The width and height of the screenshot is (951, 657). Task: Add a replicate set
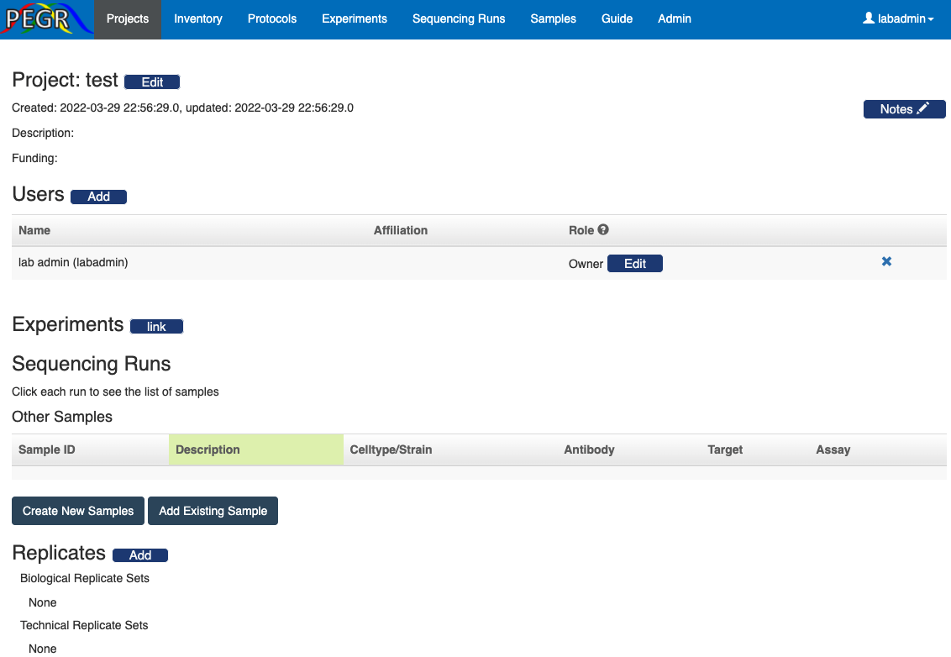(140, 555)
